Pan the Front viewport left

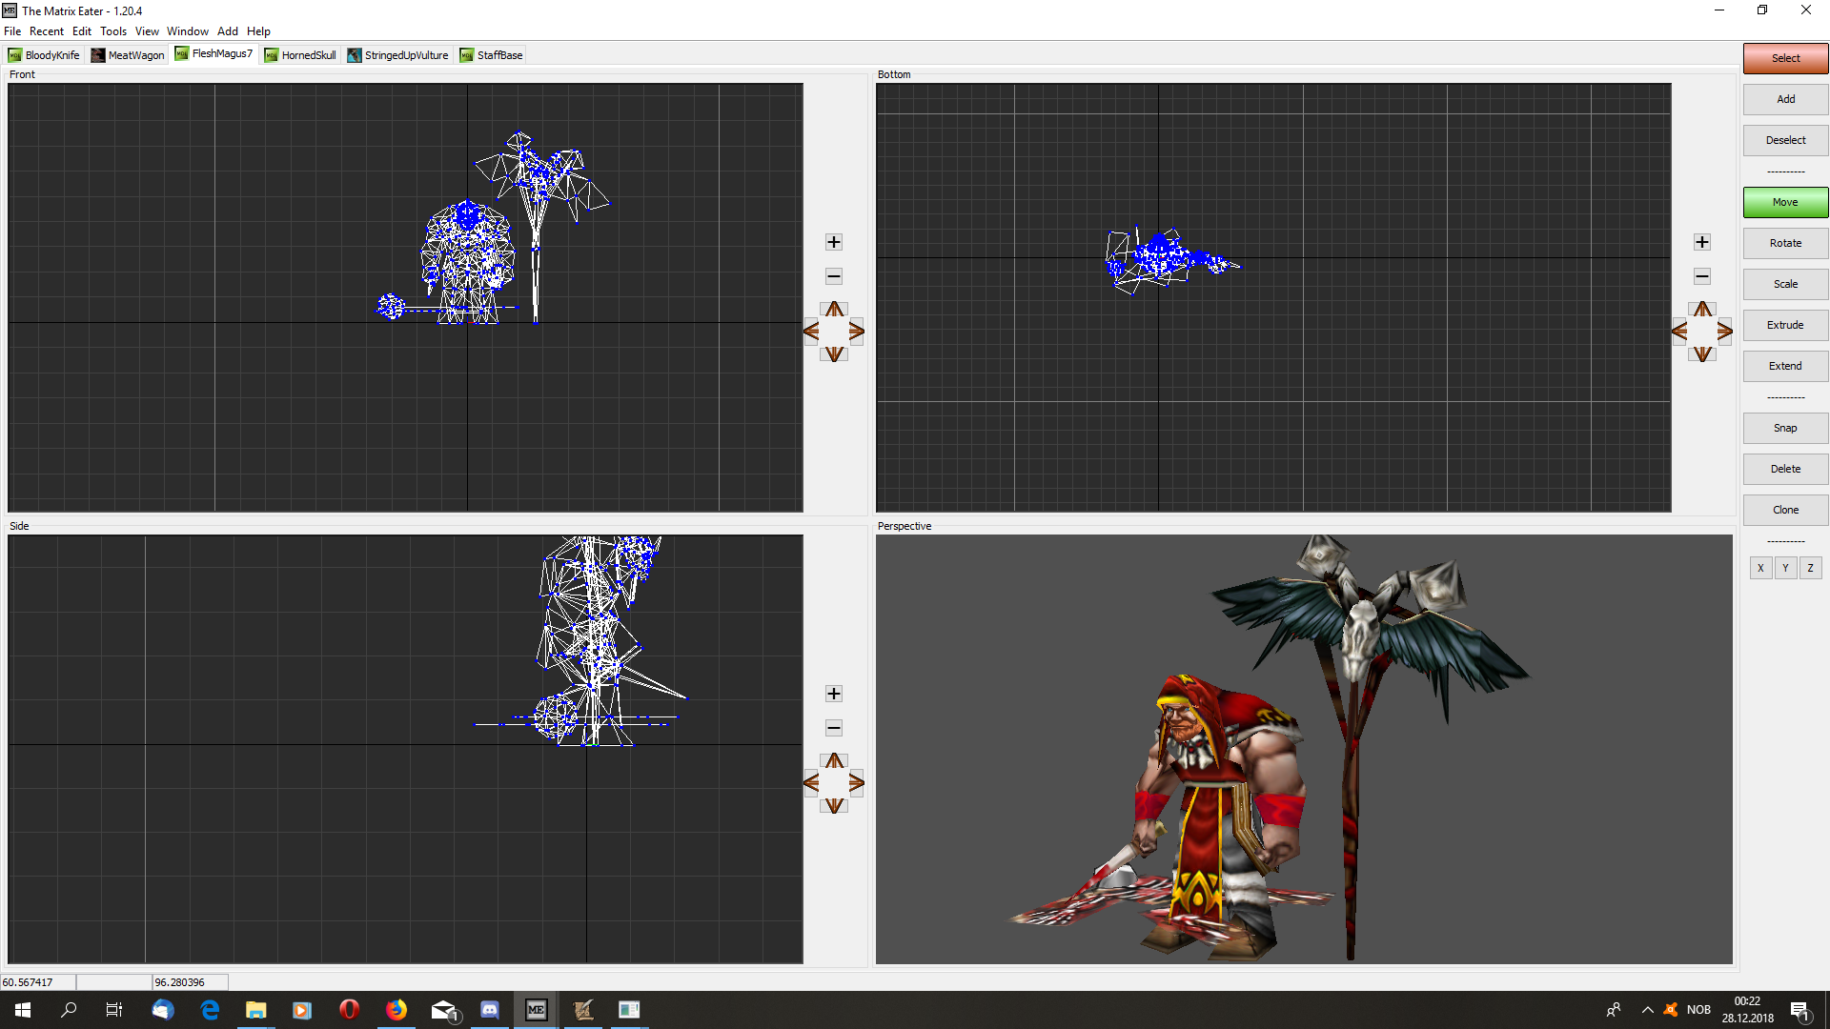coord(811,332)
